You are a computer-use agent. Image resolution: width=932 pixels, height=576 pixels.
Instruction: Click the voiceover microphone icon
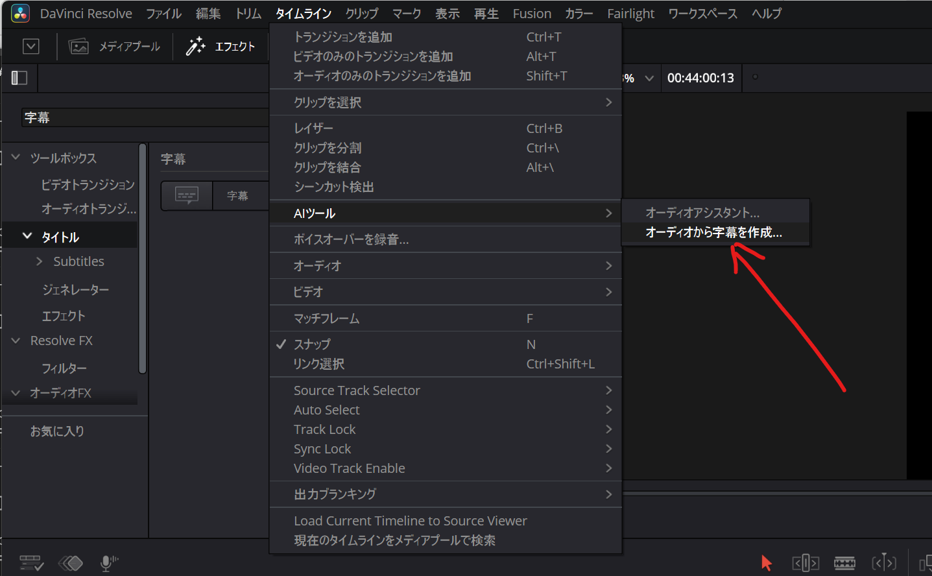(x=108, y=562)
